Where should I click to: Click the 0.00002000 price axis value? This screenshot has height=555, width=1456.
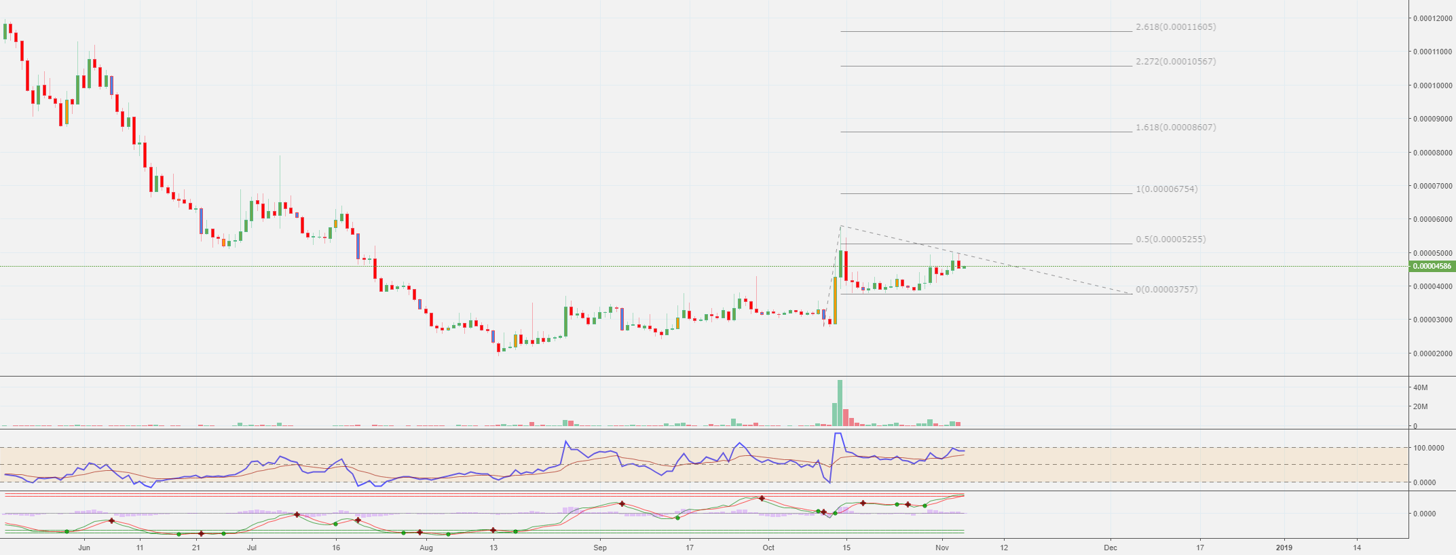(1432, 353)
